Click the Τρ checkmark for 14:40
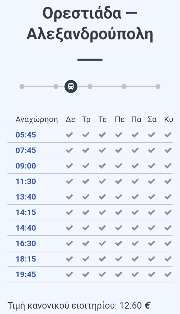The image size is (180, 314). click(86, 228)
